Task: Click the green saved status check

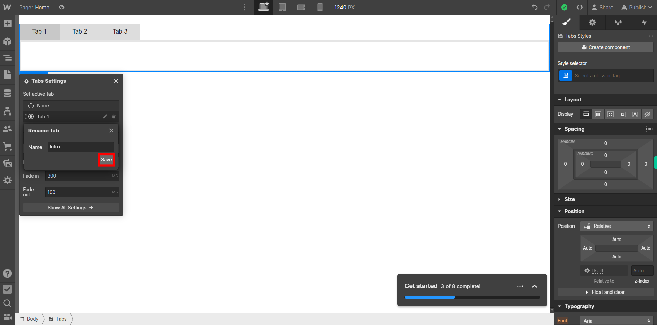Action: coord(564,7)
